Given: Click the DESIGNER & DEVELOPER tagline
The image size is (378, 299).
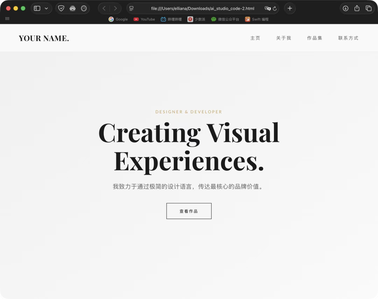Looking at the screenshot, I should tap(189, 112).
